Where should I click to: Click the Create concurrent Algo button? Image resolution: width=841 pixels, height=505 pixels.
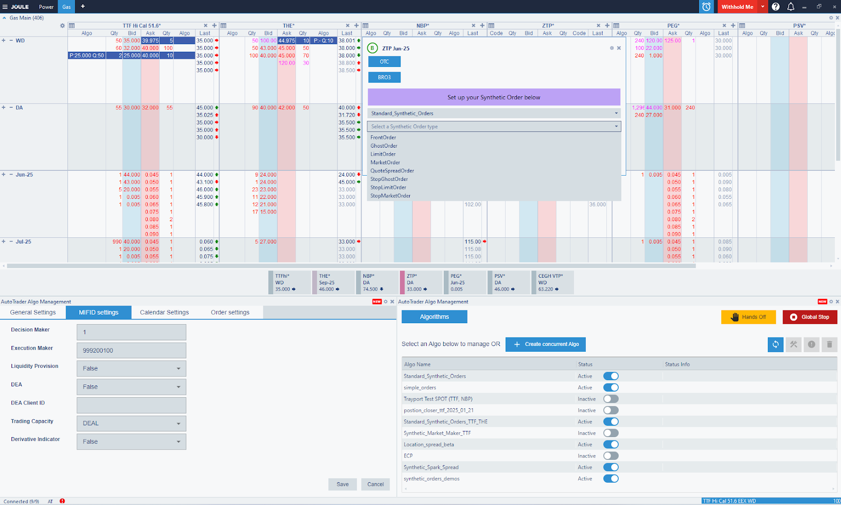(545, 345)
